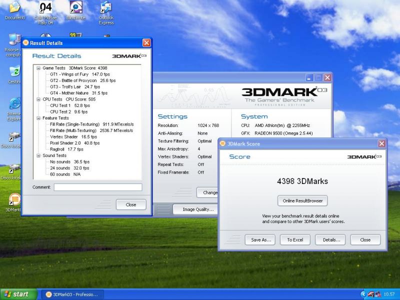Screen dimensions: 400x300
Task: Select the GT4 - Mother Nature row
Action: 78,93
